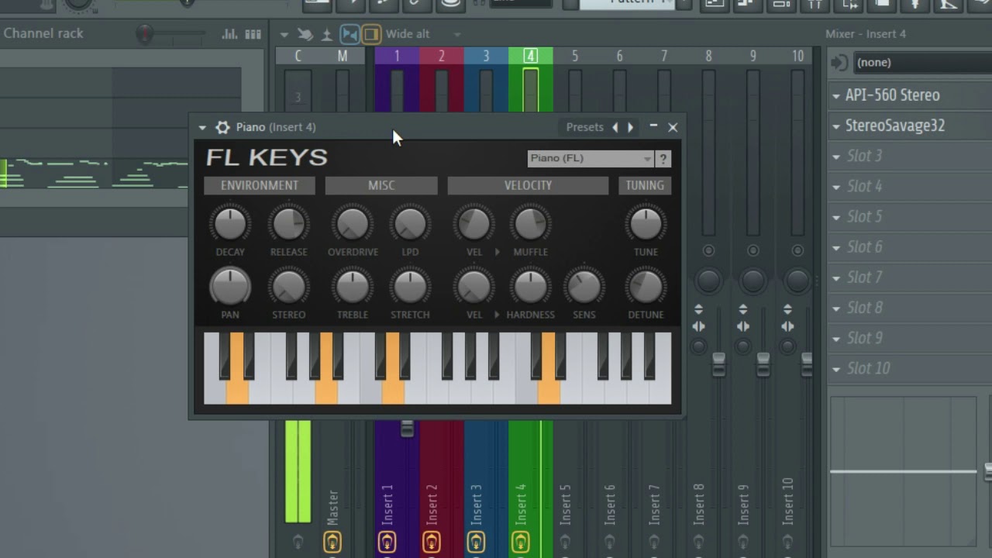
Task: Click the Channel rack graph editor icon
Action: click(x=230, y=34)
